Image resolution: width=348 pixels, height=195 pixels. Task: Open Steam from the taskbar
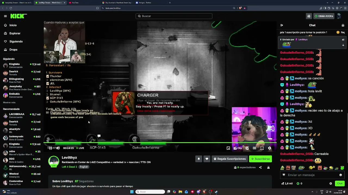(x=216, y=192)
